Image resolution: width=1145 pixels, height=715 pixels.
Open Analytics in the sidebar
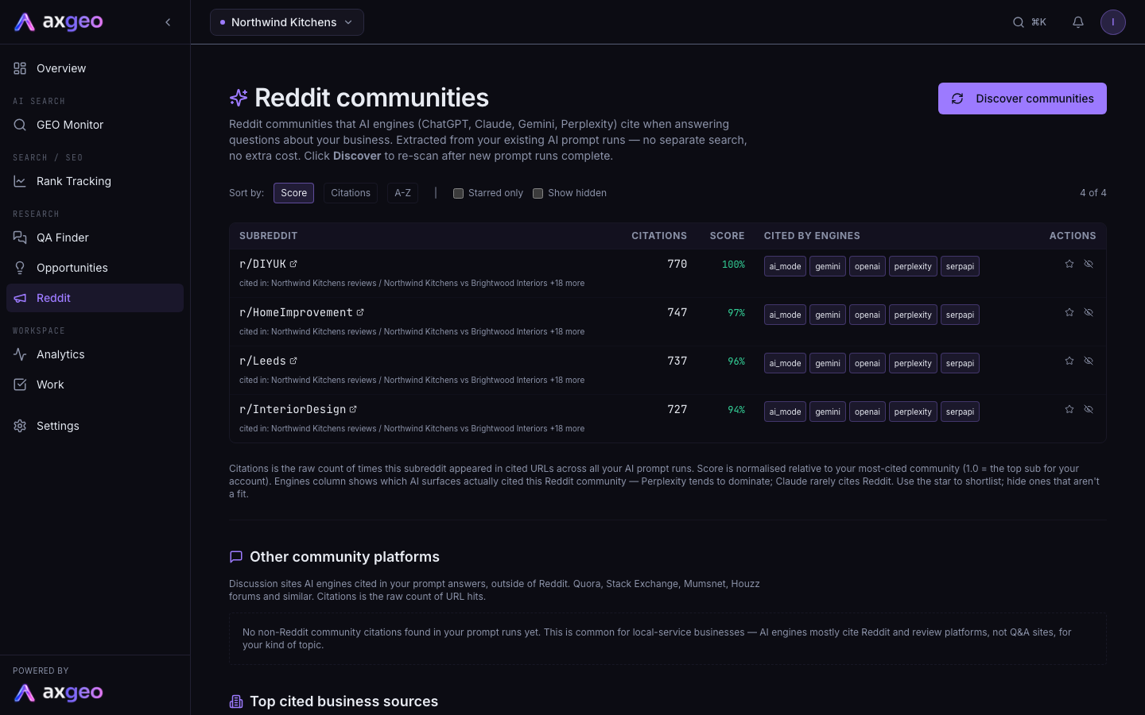tap(95, 354)
